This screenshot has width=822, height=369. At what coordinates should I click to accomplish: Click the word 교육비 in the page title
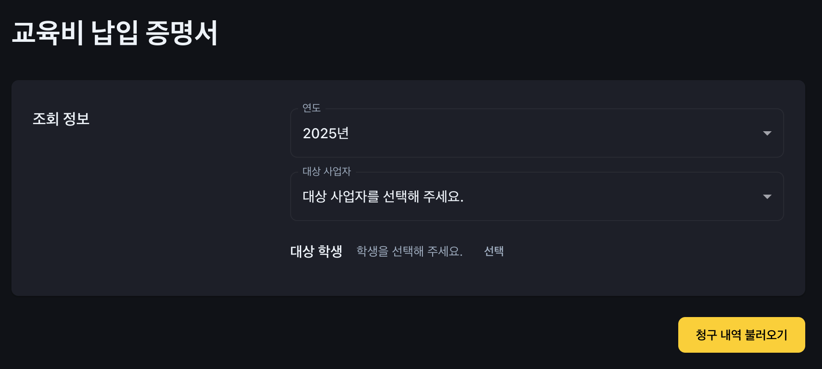coord(48,33)
